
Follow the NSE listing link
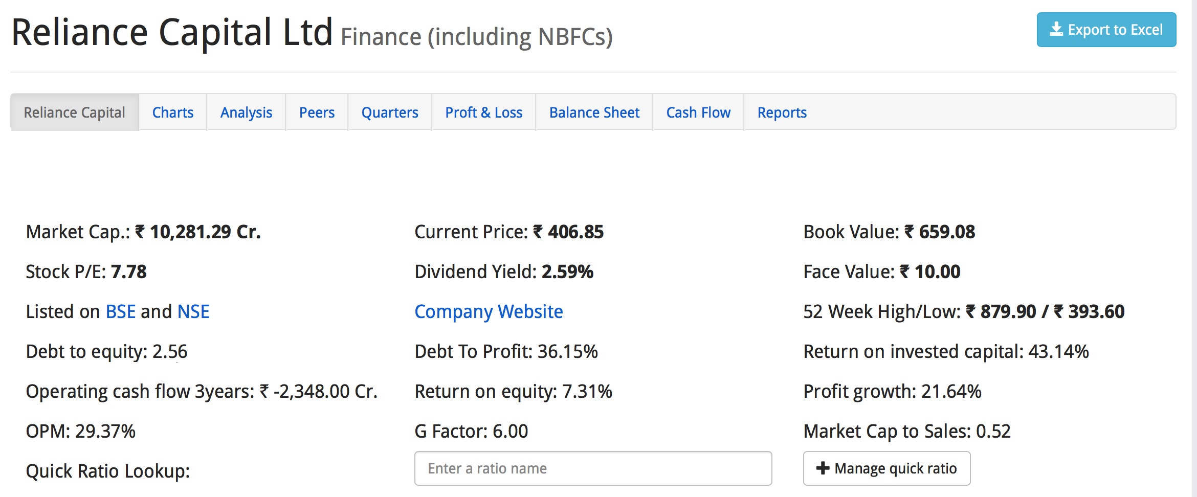click(193, 311)
